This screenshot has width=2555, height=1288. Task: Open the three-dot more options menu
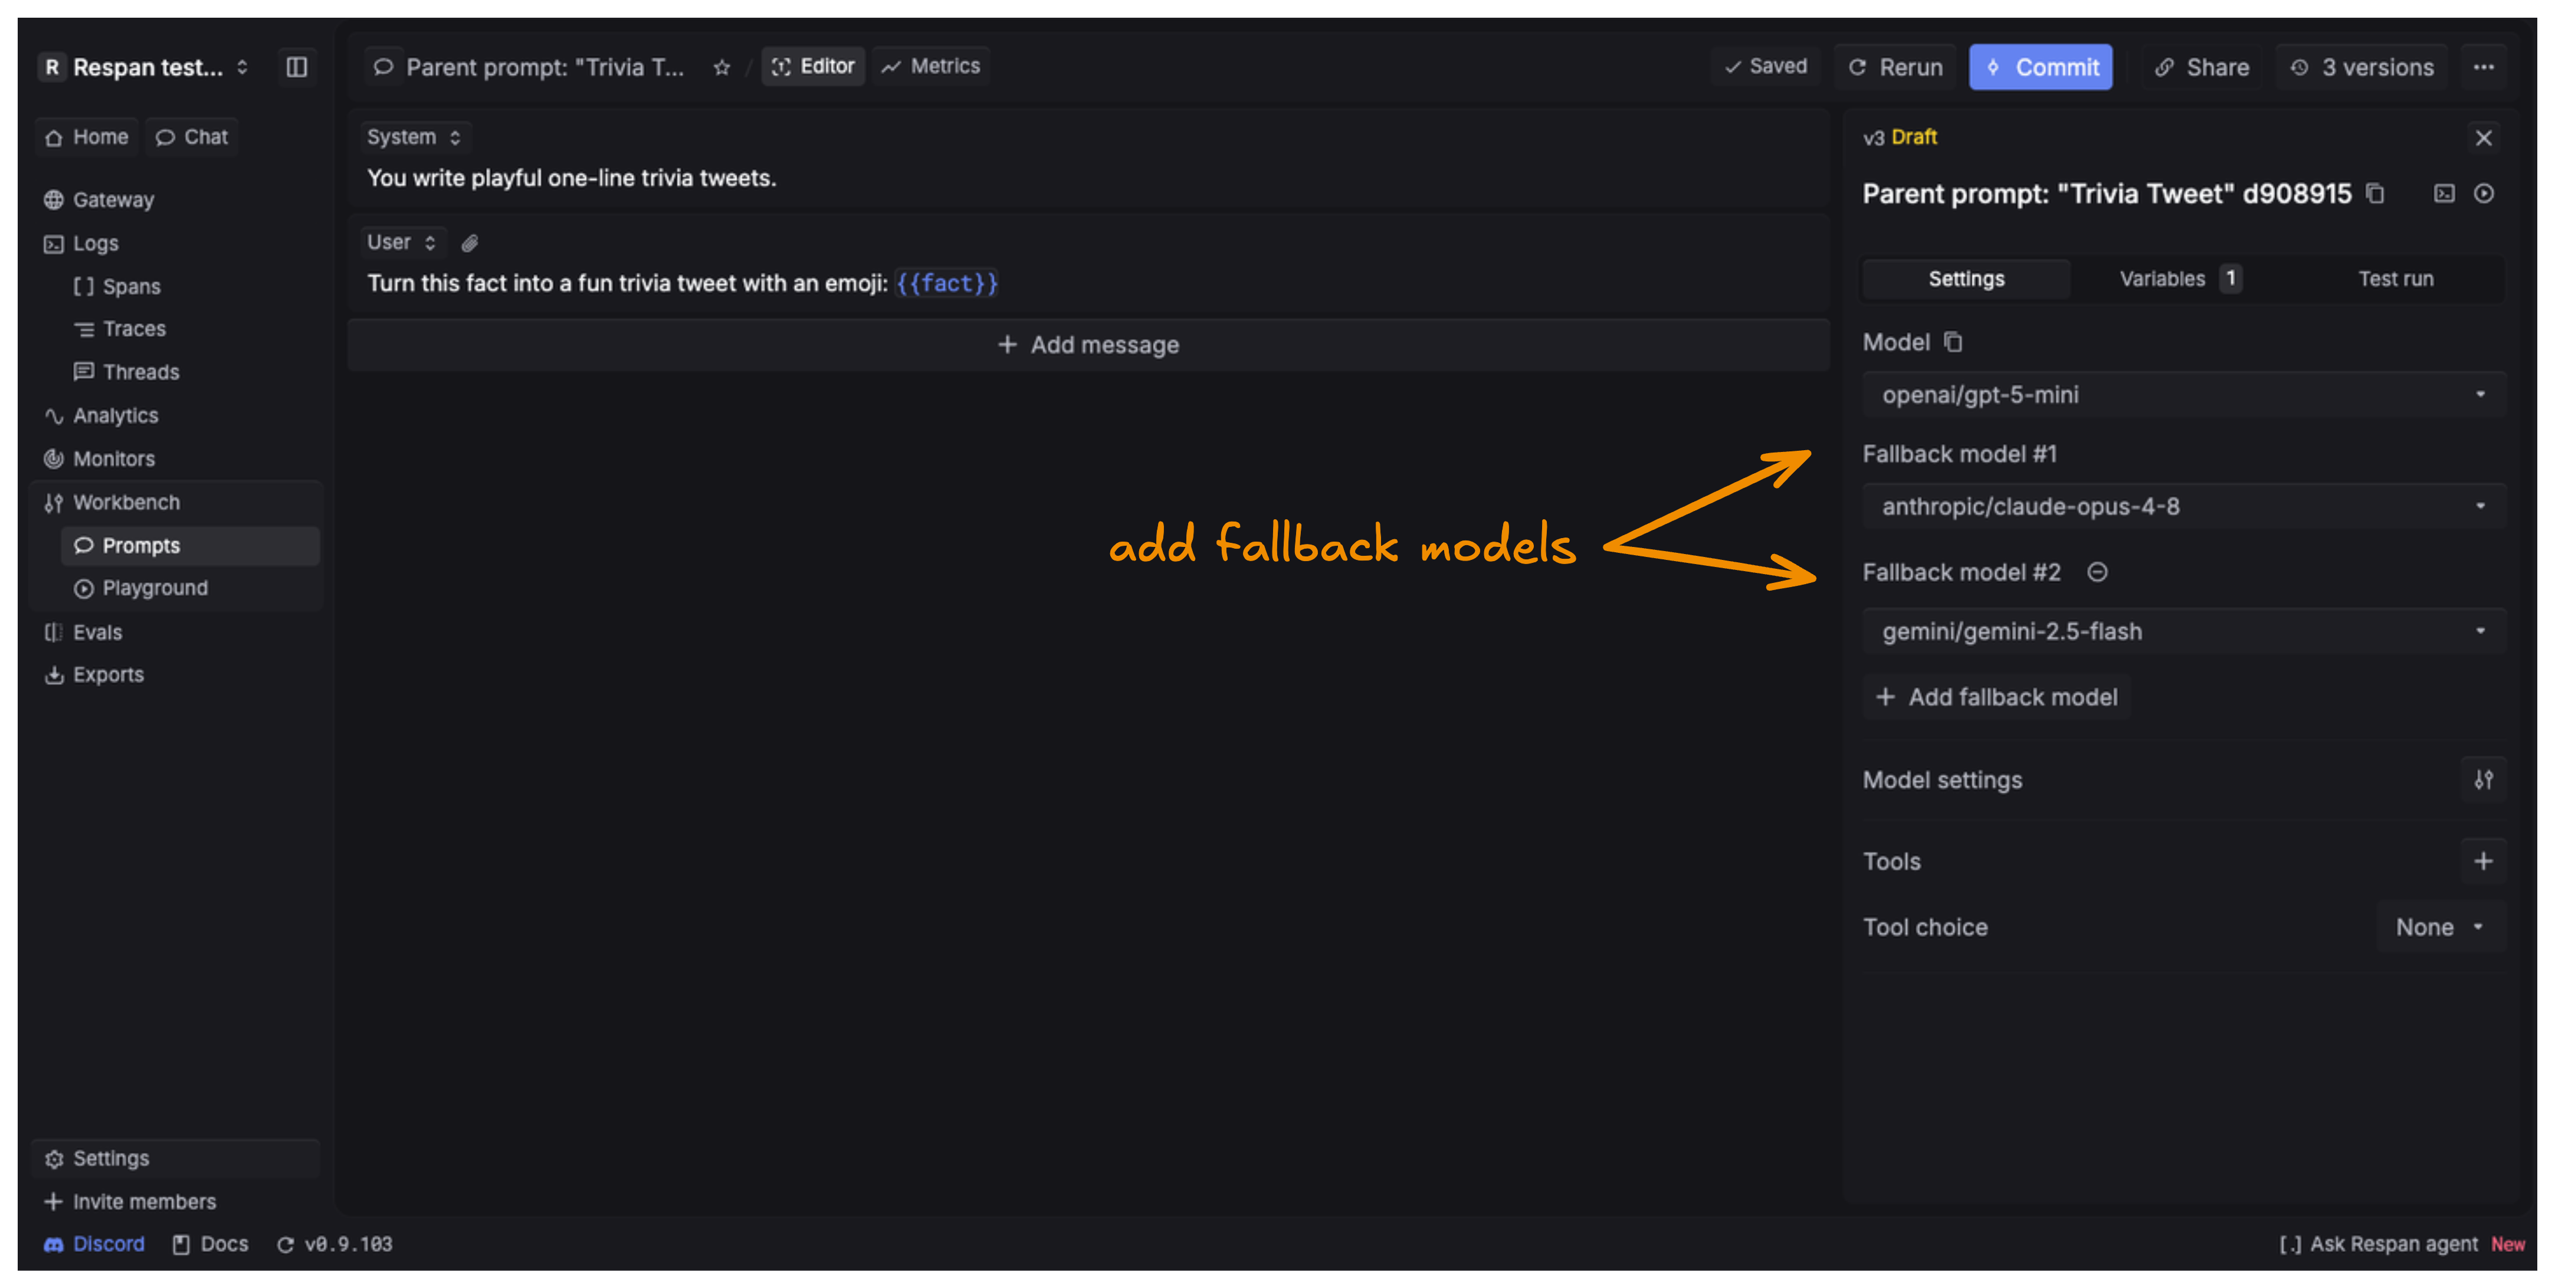2484,67
